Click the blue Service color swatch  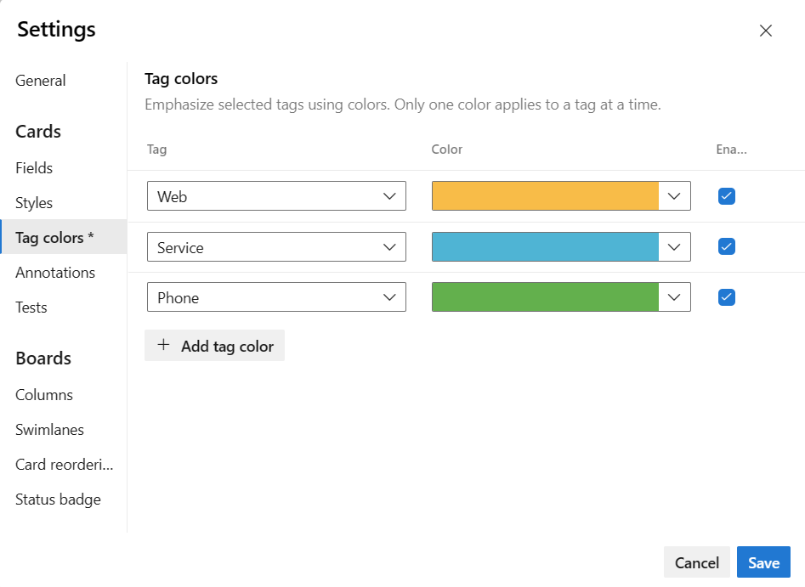pos(545,247)
